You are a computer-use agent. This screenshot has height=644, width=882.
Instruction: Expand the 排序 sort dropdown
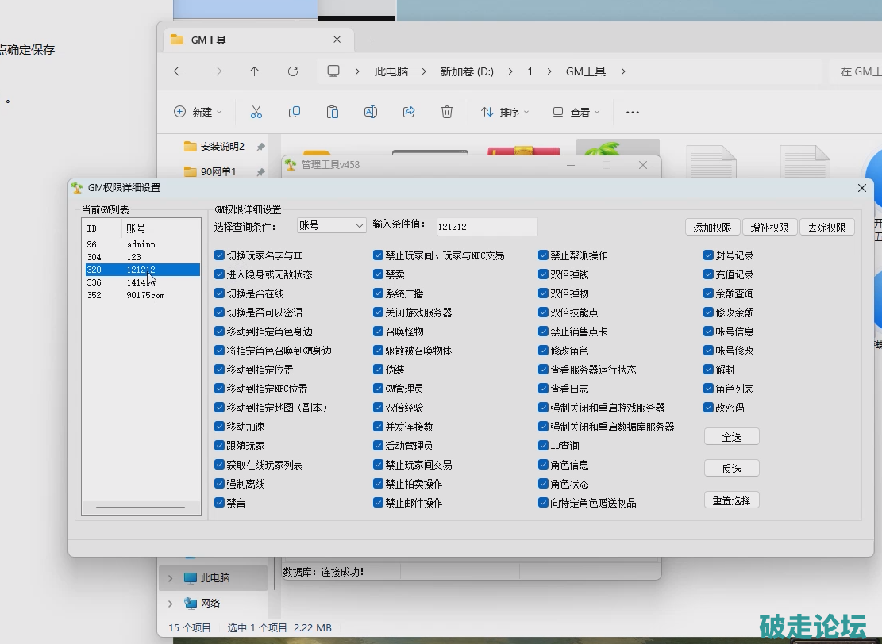pos(505,113)
